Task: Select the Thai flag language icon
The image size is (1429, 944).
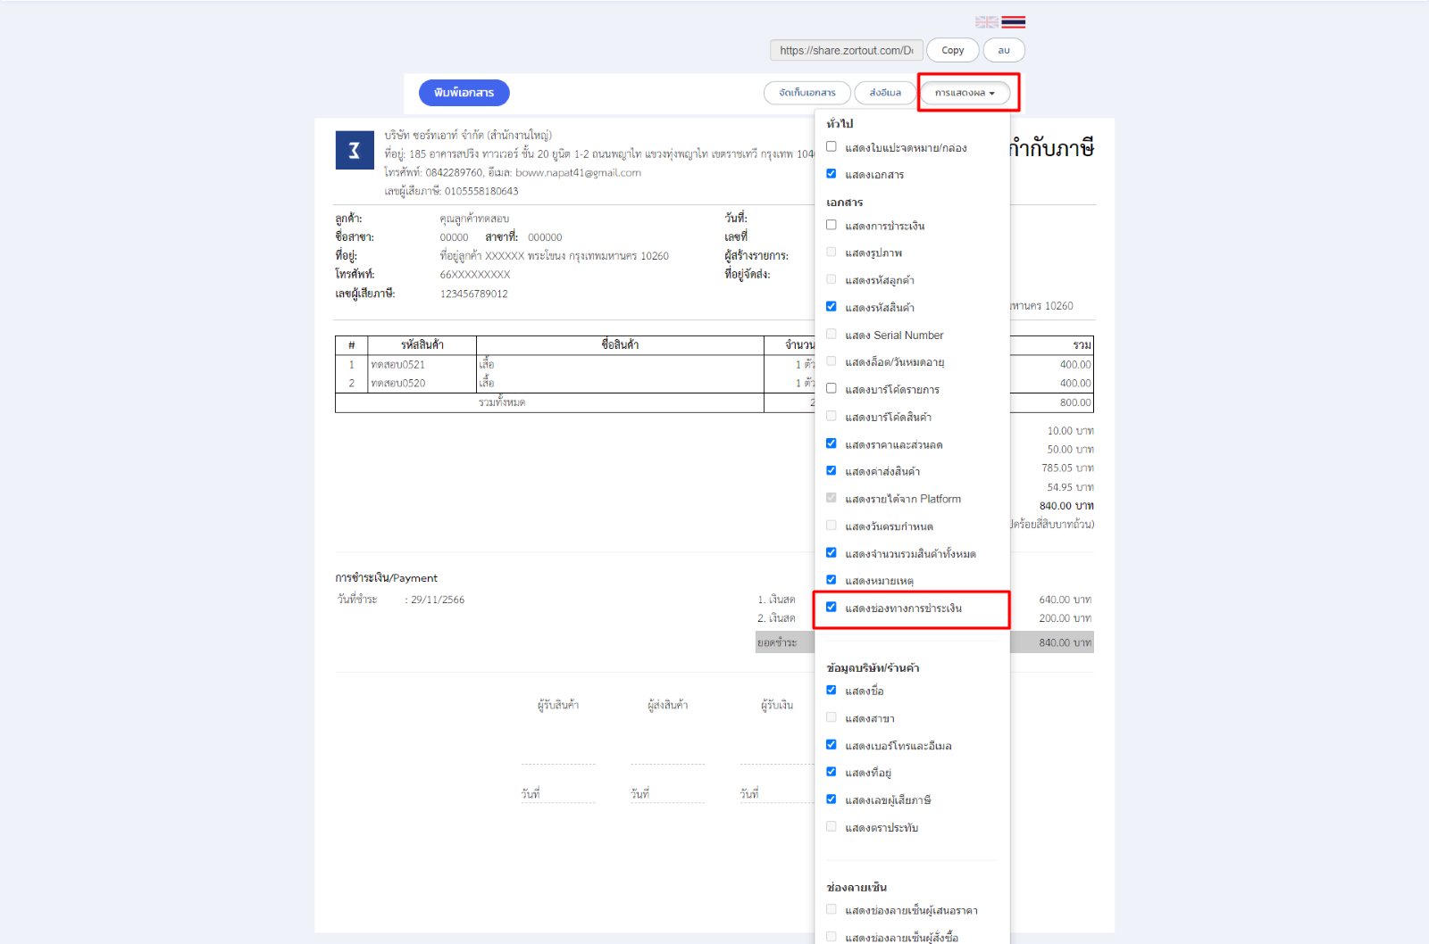Action: coord(1013,22)
